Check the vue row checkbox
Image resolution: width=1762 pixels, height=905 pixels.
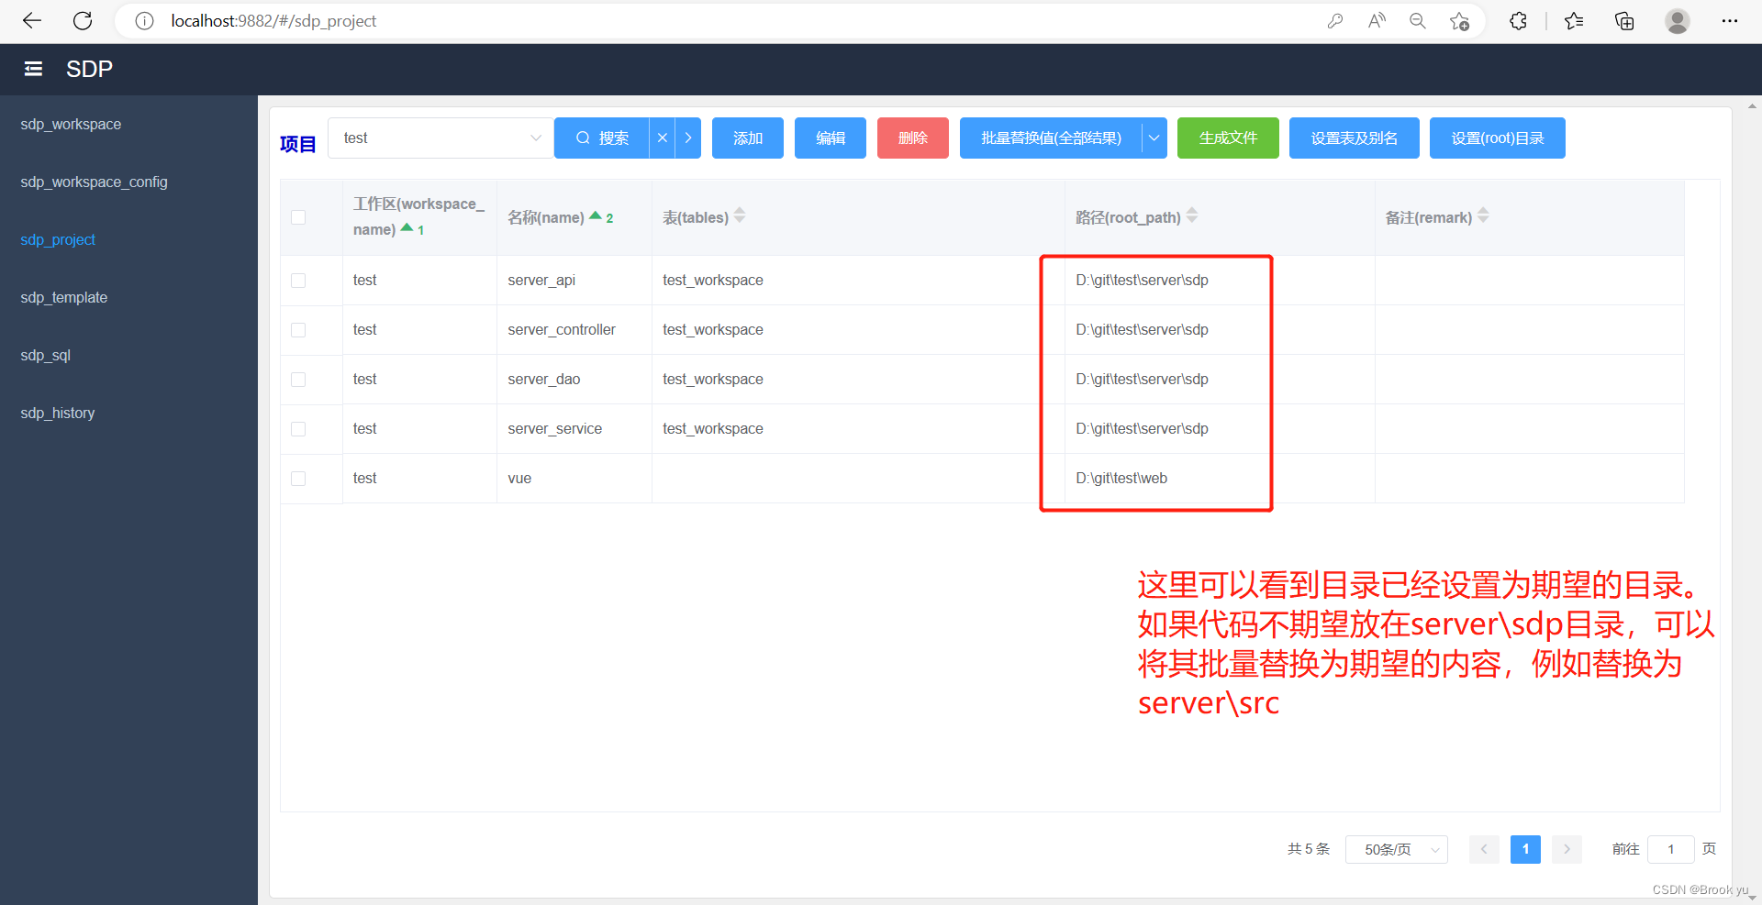[x=298, y=479]
